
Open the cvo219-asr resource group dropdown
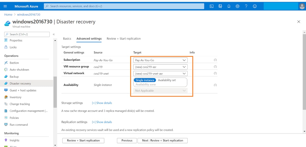160,67
